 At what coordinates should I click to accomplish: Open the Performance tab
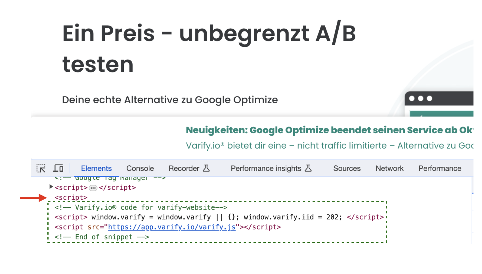click(x=440, y=168)
